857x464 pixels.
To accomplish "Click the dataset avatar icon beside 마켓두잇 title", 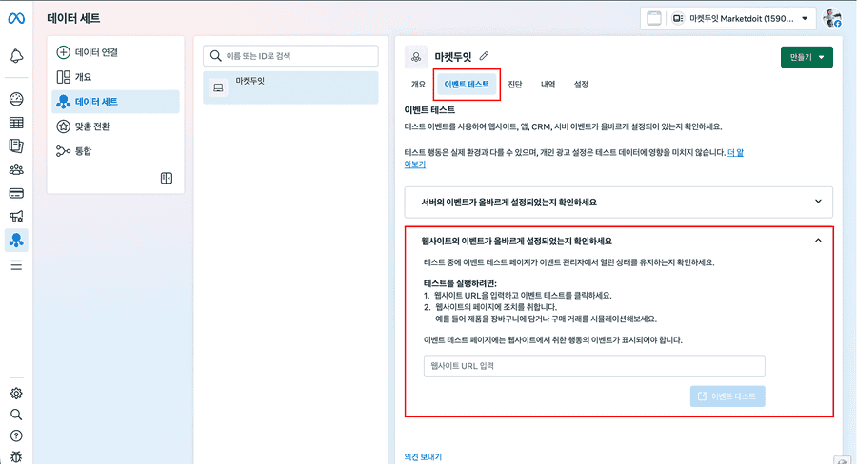I will [x=416, y=57].
